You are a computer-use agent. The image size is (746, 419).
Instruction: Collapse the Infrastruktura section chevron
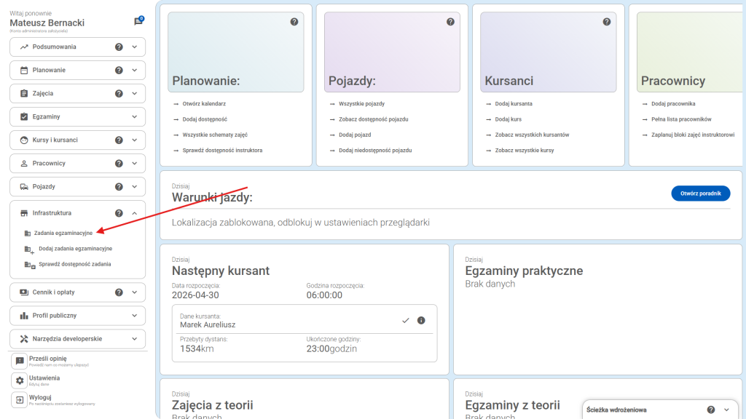135,213
